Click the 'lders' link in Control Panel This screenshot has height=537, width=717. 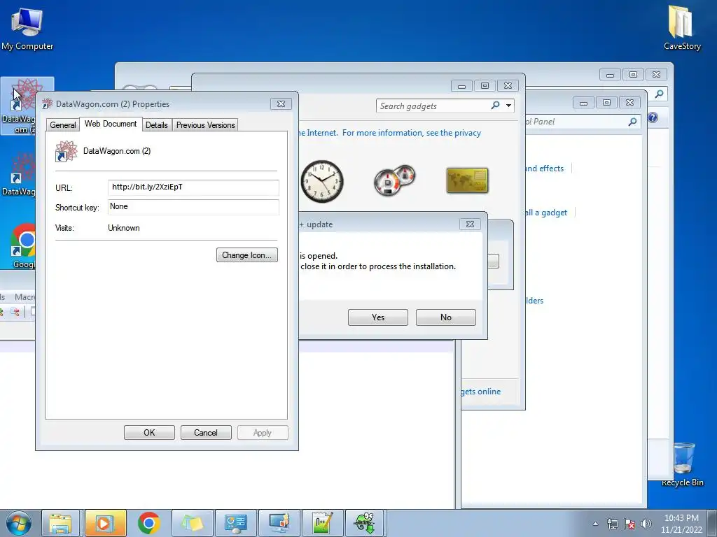tap(534, 301)
